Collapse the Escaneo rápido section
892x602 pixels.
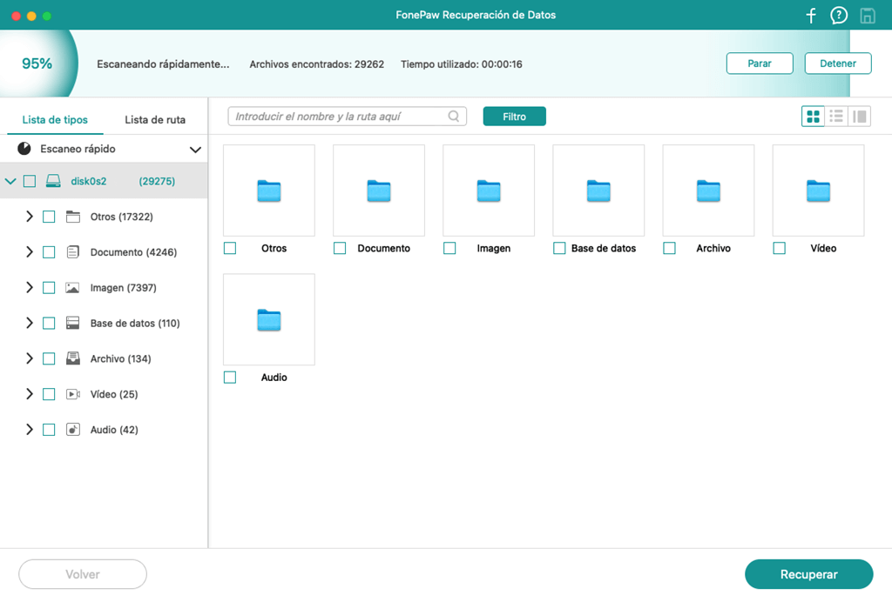[x=195, y=150]
